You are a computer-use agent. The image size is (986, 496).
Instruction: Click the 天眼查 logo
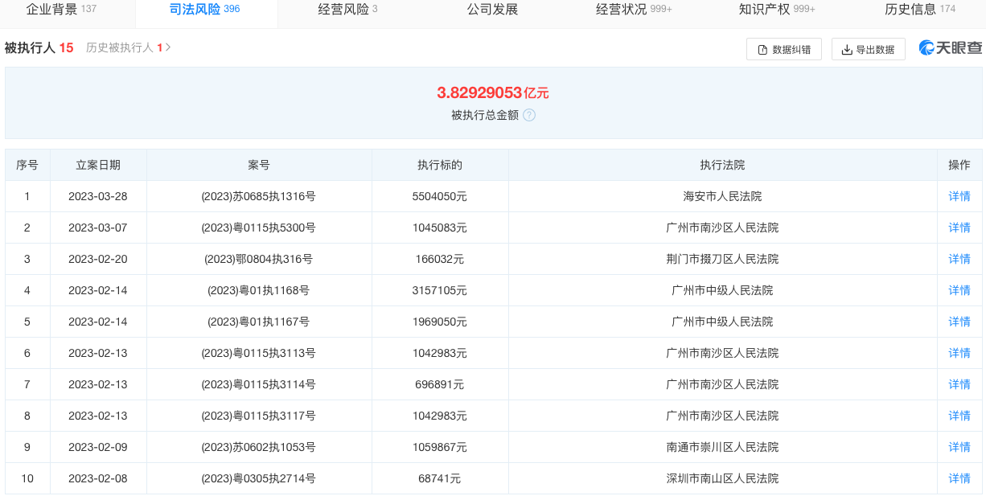coord(951,48)
